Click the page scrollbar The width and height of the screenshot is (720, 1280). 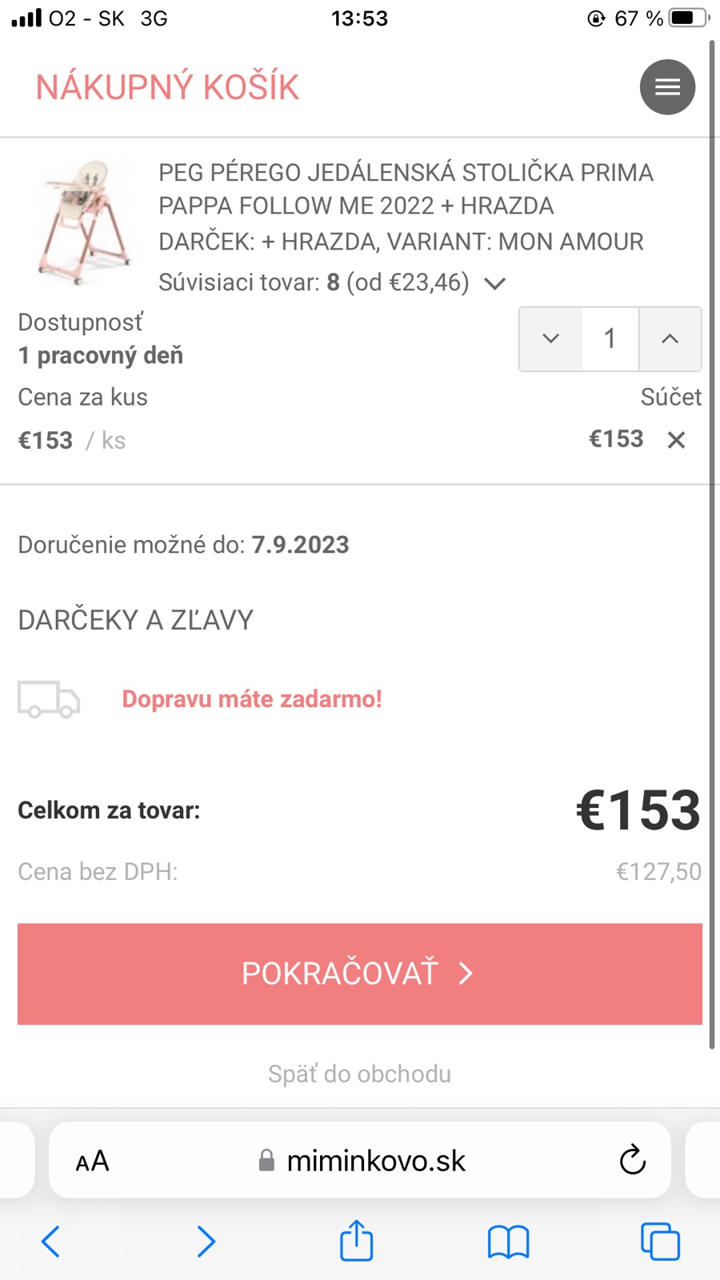[712, 544]
